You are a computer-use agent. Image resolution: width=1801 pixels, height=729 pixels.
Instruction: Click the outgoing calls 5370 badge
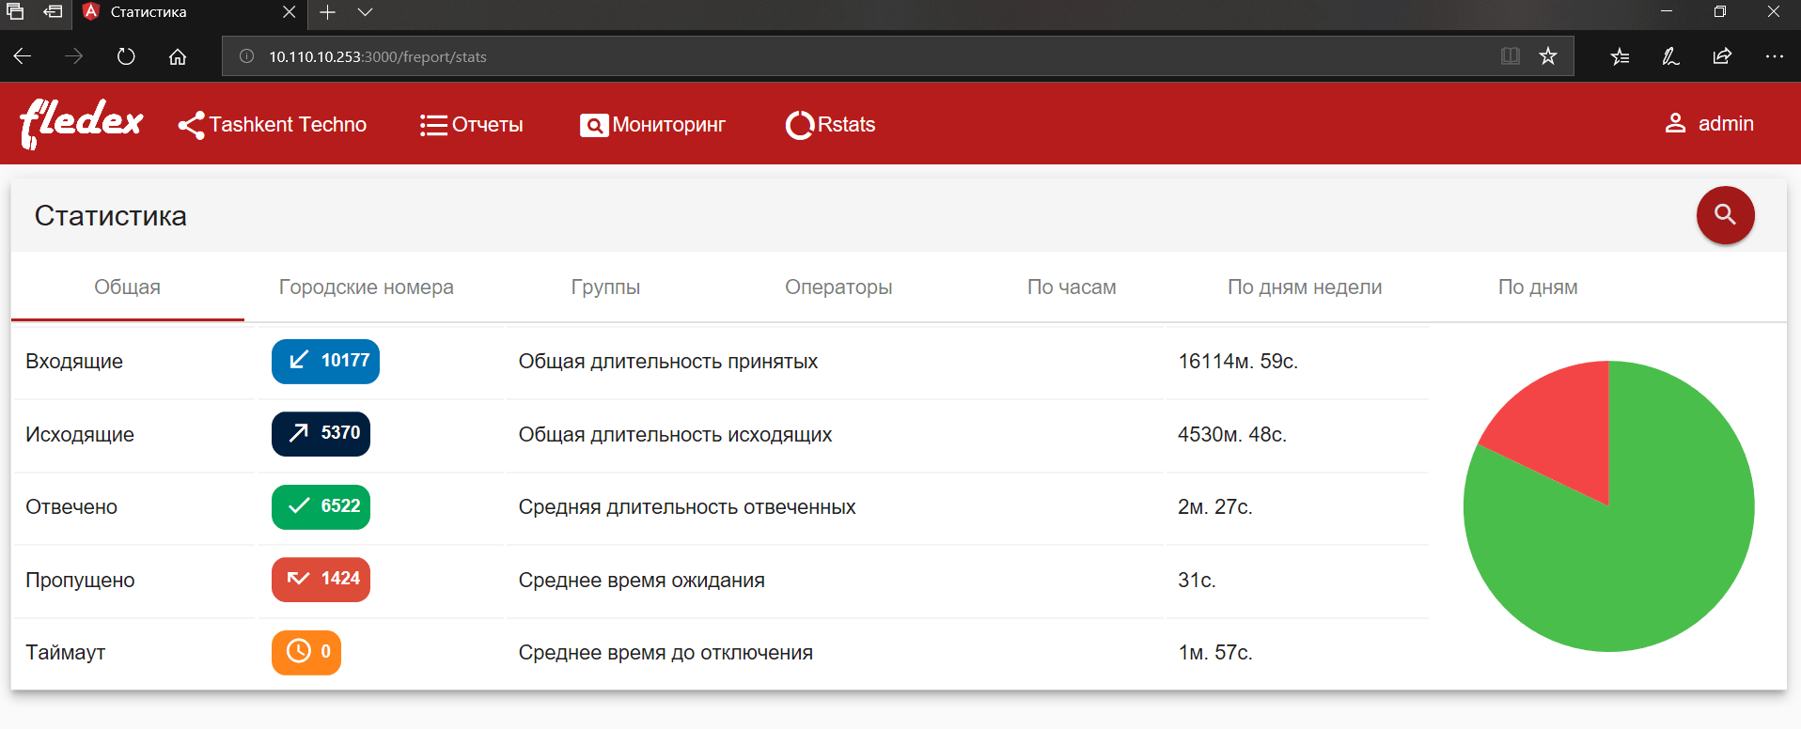pos(321,434)
